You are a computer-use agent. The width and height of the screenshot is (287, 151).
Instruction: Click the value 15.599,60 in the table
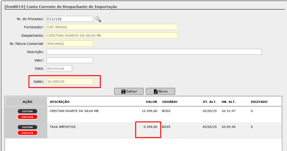149,111
